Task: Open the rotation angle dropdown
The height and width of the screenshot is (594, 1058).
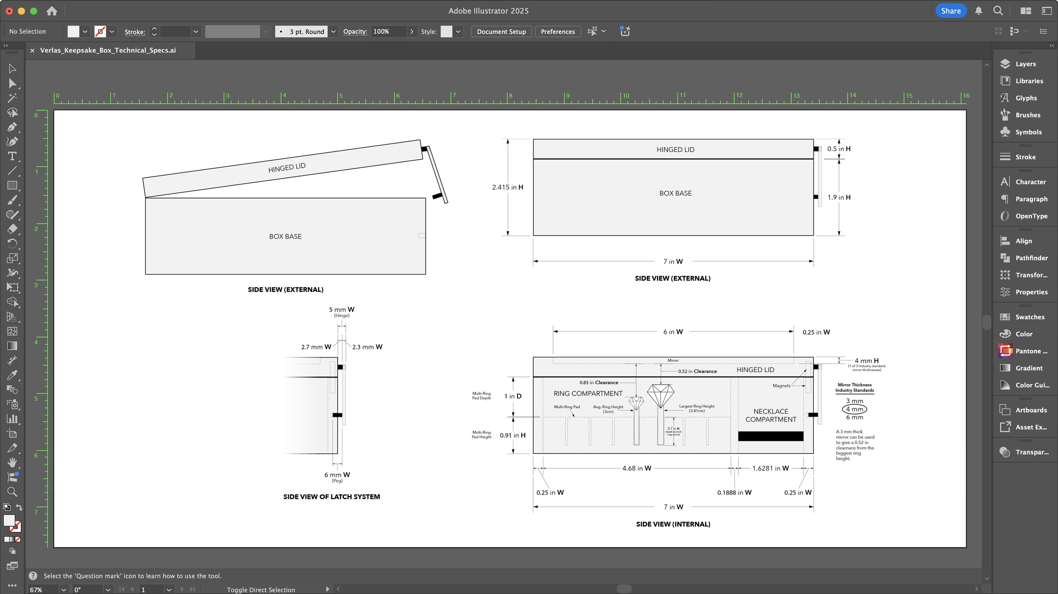Action: pos(108,589)
